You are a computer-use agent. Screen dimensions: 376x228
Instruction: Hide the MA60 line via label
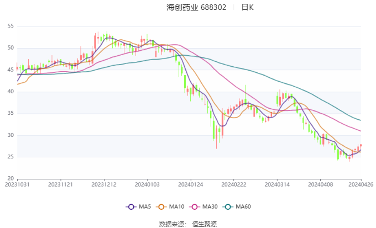click(x=243, y=206)
